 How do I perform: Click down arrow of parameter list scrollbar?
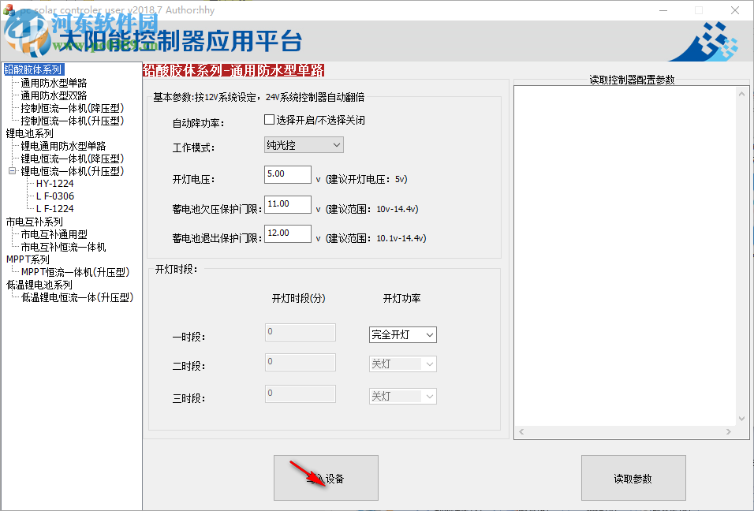coord(741,419)
